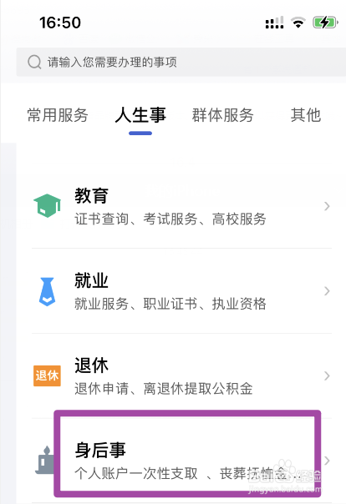
Task: Expand the 就业 row chevron arrow
Action: [x=327, y=291]
